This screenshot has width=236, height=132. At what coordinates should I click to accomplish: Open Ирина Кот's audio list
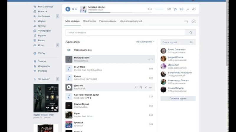173,65
